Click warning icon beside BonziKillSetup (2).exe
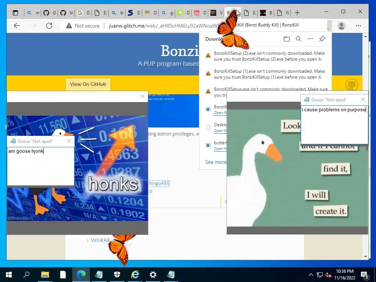Viewport: 376px width, 282px height. (208, 55)
